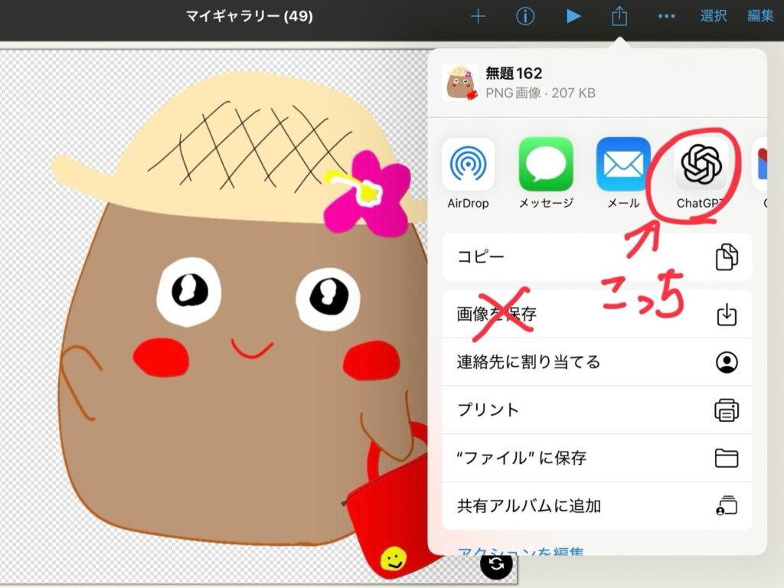This screenshot has width=784, height=588.
Task: Tap the plus icon to add new artwork
Action: pyautogui.click(x=479, y=16)
